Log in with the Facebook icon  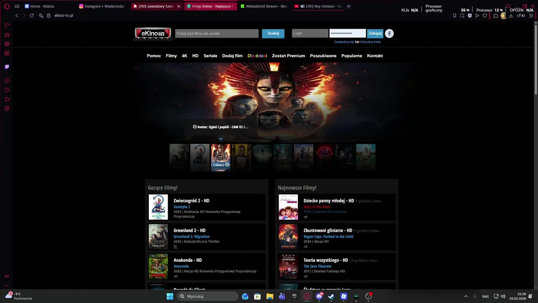point(389,34)
